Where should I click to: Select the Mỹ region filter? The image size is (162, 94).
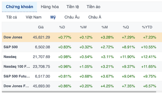click(53, 17)
